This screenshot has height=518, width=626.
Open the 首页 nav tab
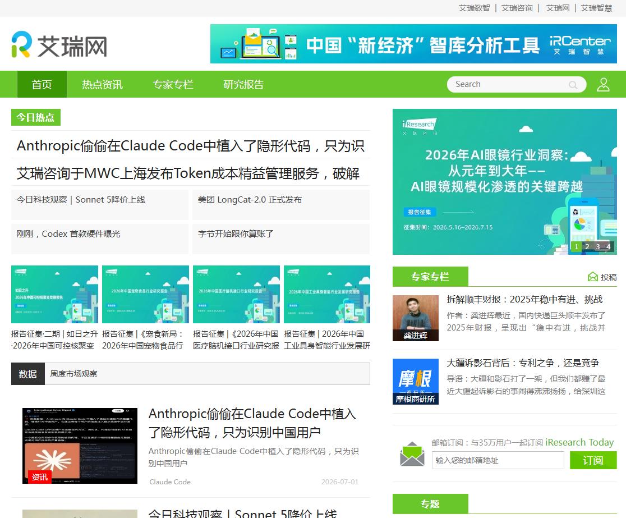[x=42, y=84]
